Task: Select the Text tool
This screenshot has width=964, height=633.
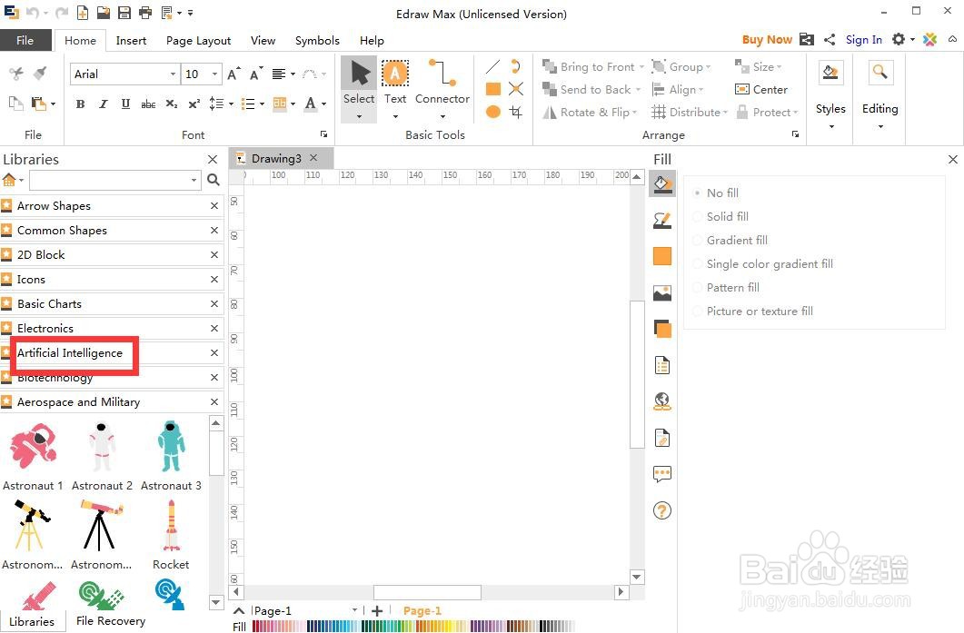Action: 394,89
